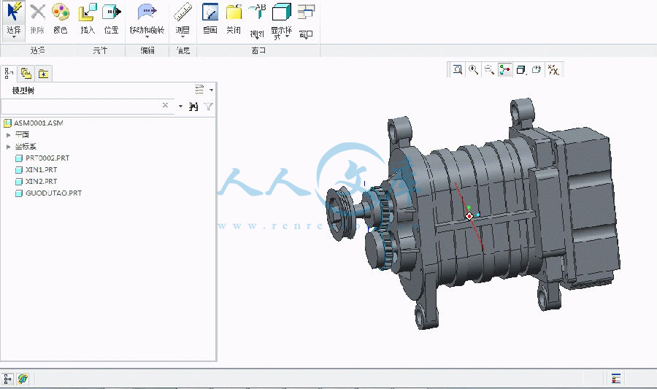Expand the 平面 tree node
This screenshot has height=389, width=657.
click(x=8, y=135)
